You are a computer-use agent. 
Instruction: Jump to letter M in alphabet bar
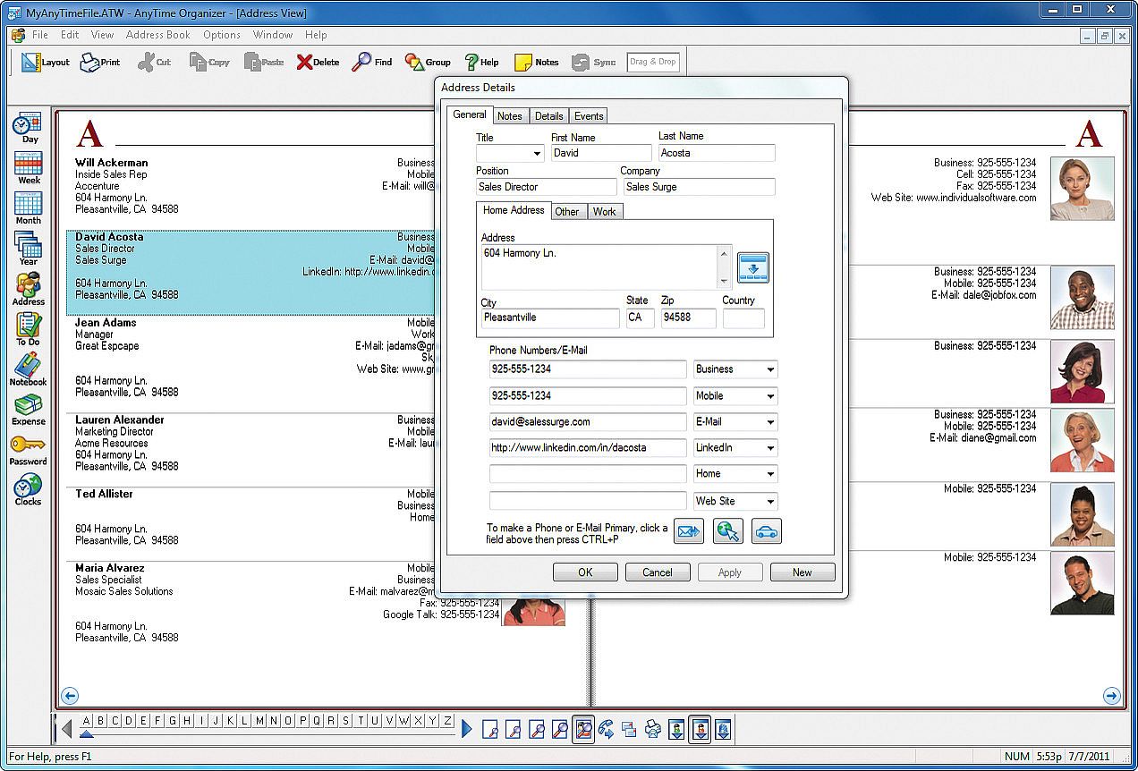pos(260,721)
